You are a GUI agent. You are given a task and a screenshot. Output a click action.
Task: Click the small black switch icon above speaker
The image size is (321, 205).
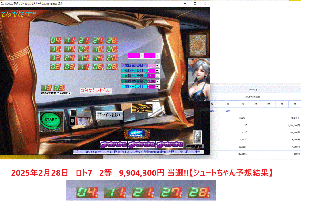click(73, 113)
